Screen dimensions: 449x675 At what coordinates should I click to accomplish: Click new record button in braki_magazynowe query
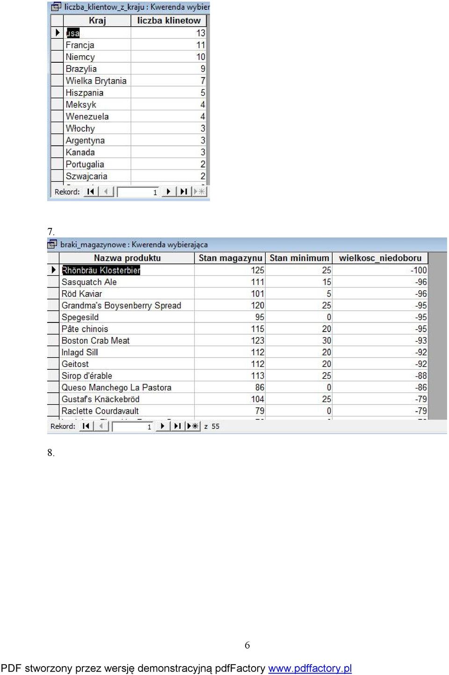coord(193,426)
